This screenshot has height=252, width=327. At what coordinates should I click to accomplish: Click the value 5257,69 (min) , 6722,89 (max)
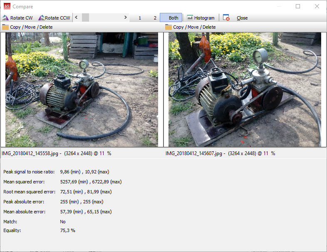point(91,182)
